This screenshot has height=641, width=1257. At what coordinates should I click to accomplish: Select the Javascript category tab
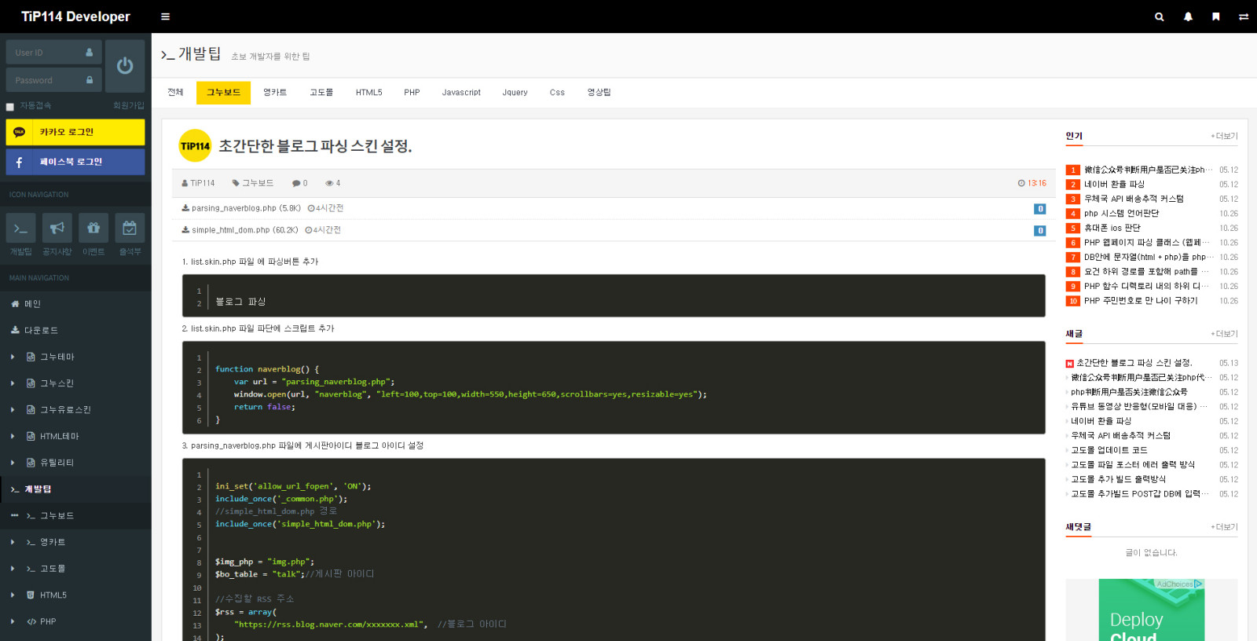[461, 93]
